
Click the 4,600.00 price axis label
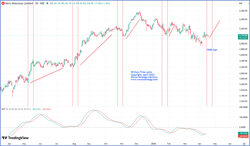(x=243, y=55)
